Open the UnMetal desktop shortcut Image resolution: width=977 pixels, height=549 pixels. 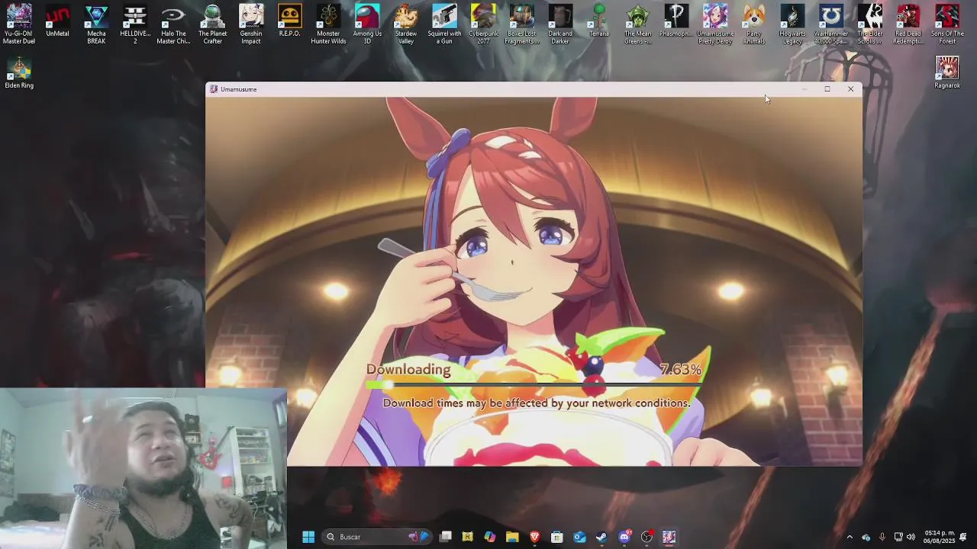coord(57,21)
